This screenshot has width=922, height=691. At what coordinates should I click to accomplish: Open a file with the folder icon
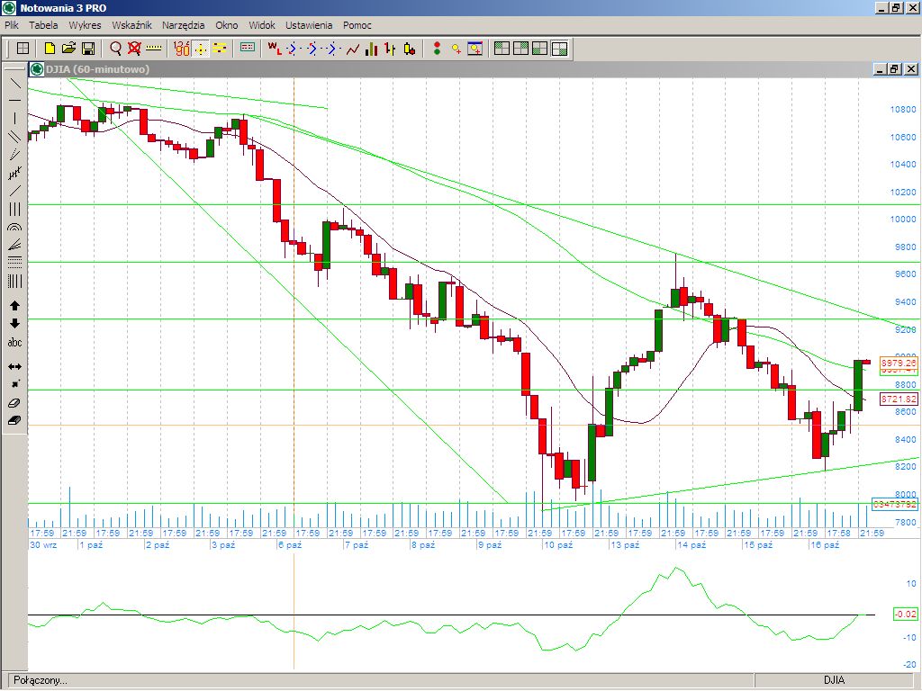(x=68, y=49)
